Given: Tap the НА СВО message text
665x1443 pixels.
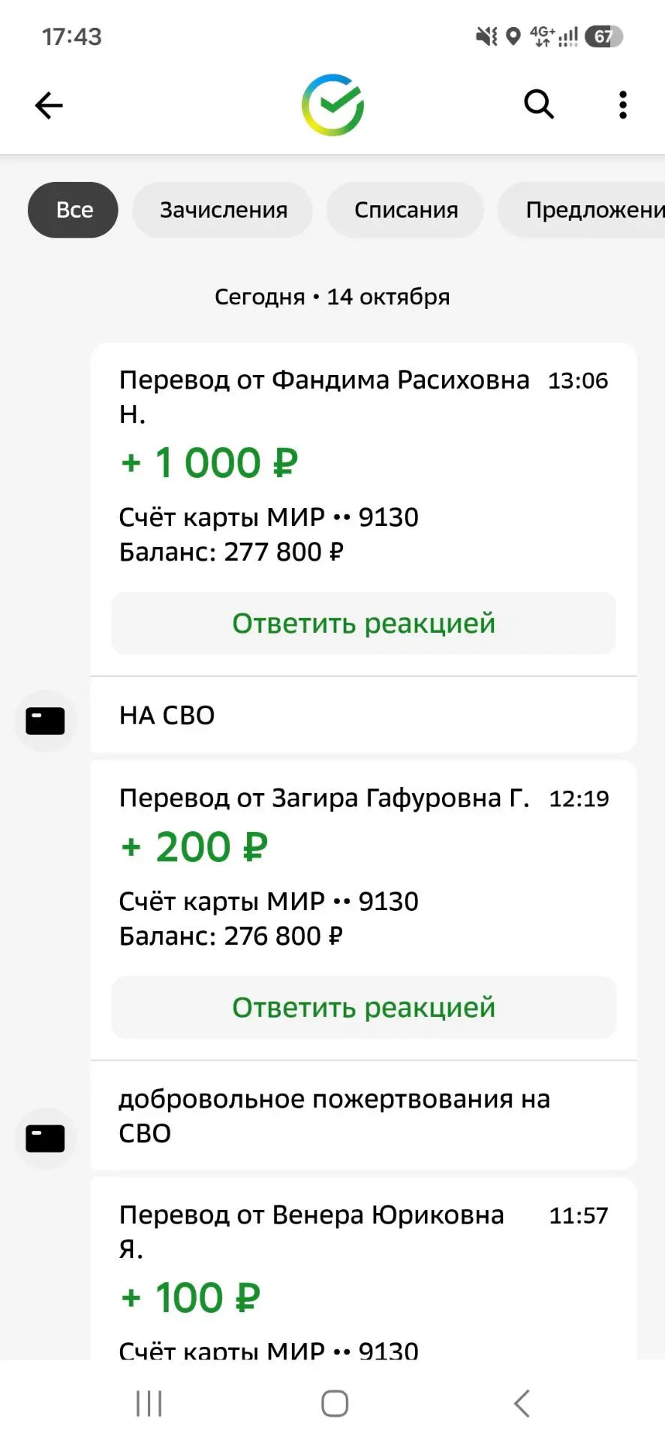Looking at the screenshot, I should coord(167,715).
